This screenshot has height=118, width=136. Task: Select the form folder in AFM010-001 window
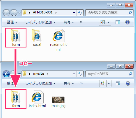pyautogui.click(x=16, y=38)
